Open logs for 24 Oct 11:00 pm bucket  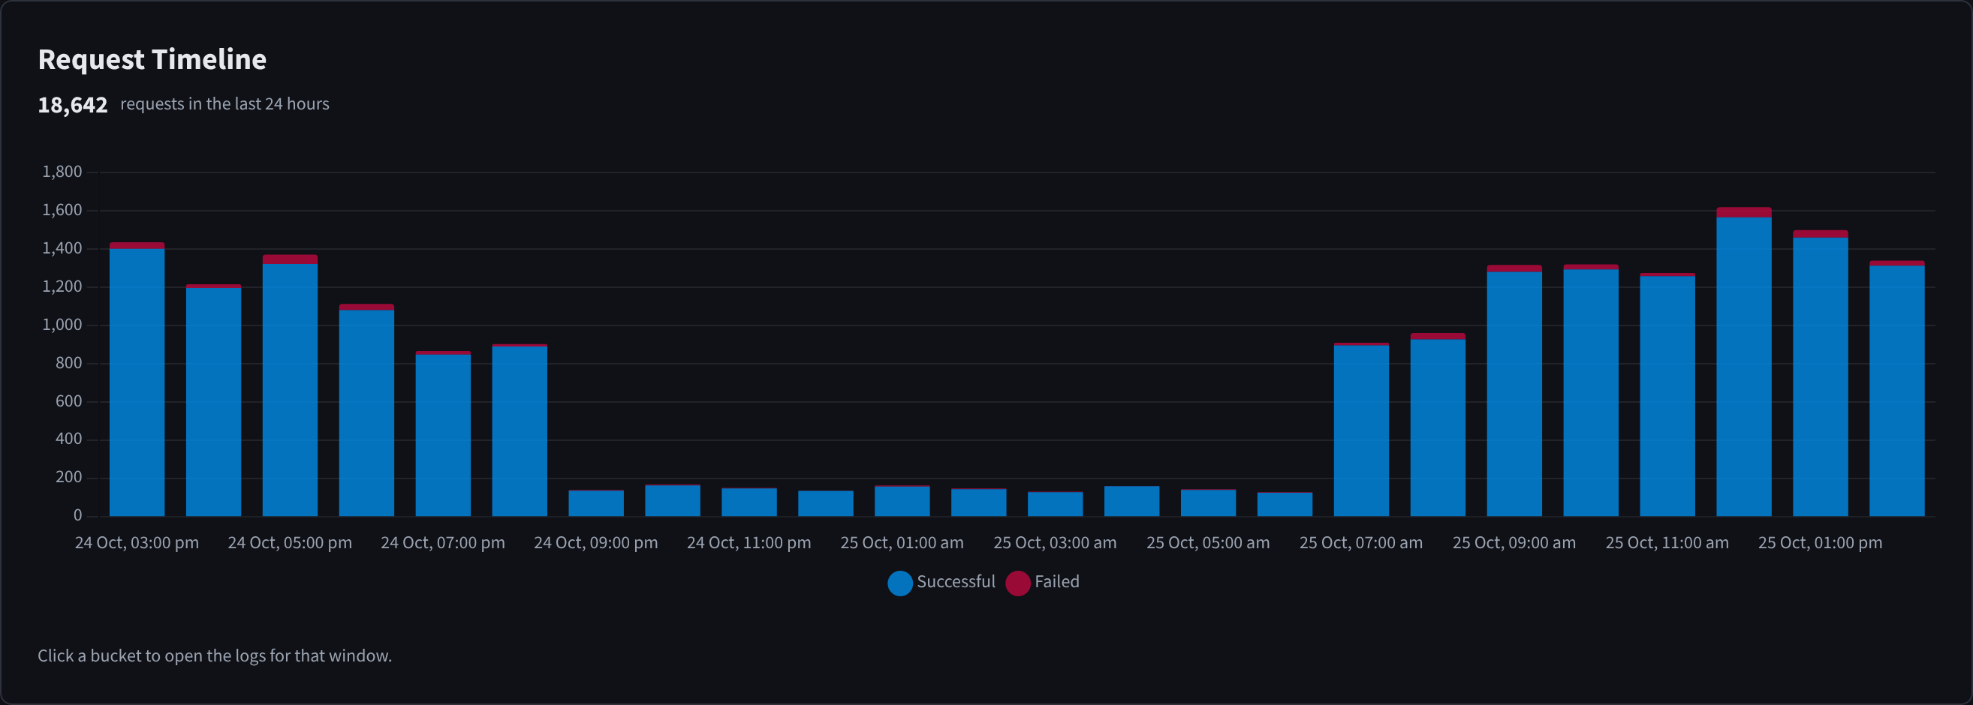[x=749, y=502]
